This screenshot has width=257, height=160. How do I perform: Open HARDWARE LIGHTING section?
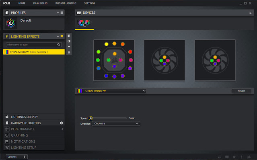pyautogui.click(x=34, y=123)
